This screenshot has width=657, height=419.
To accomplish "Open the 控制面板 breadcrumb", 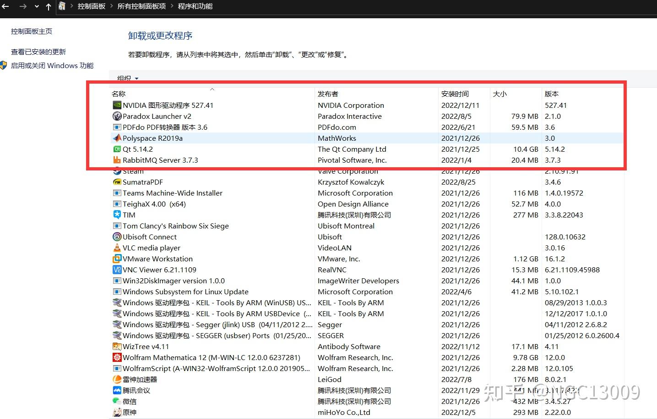I will 92,6.
